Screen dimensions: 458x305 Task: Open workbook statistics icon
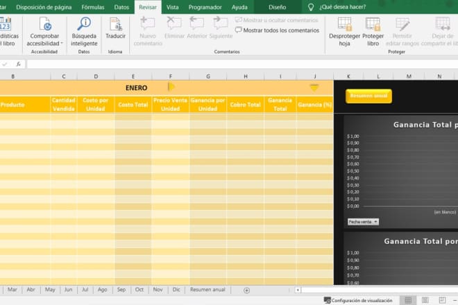(6, 24)
